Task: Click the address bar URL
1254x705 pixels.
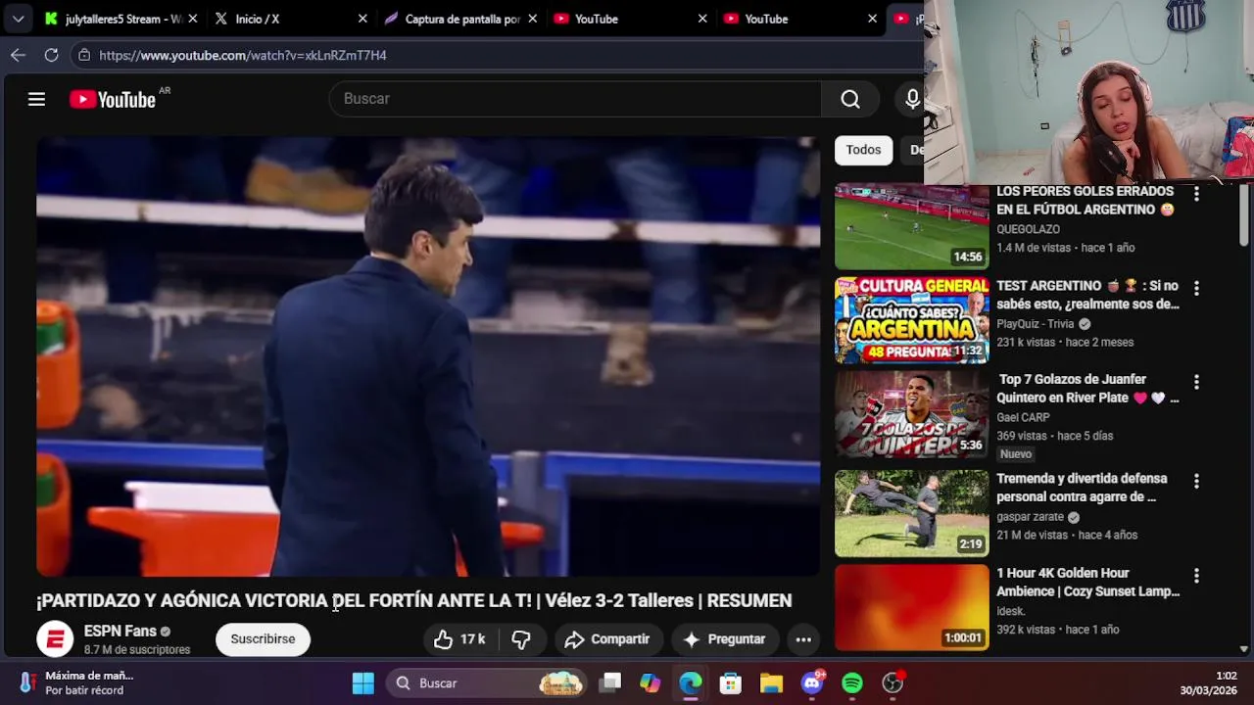Action: (243, 56)
